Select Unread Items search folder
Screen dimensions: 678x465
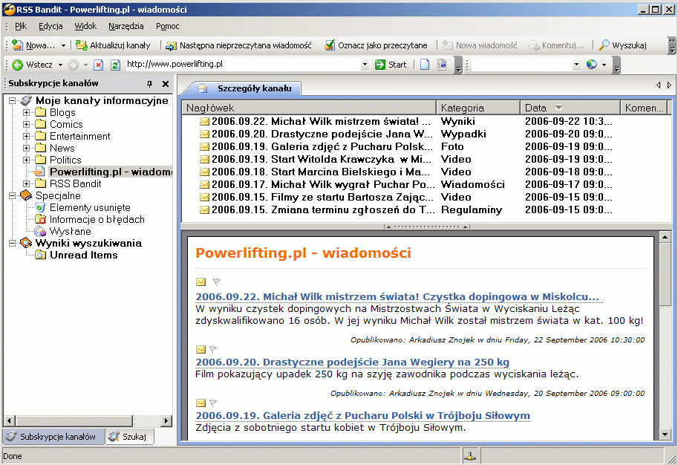(x=83, y=256)
